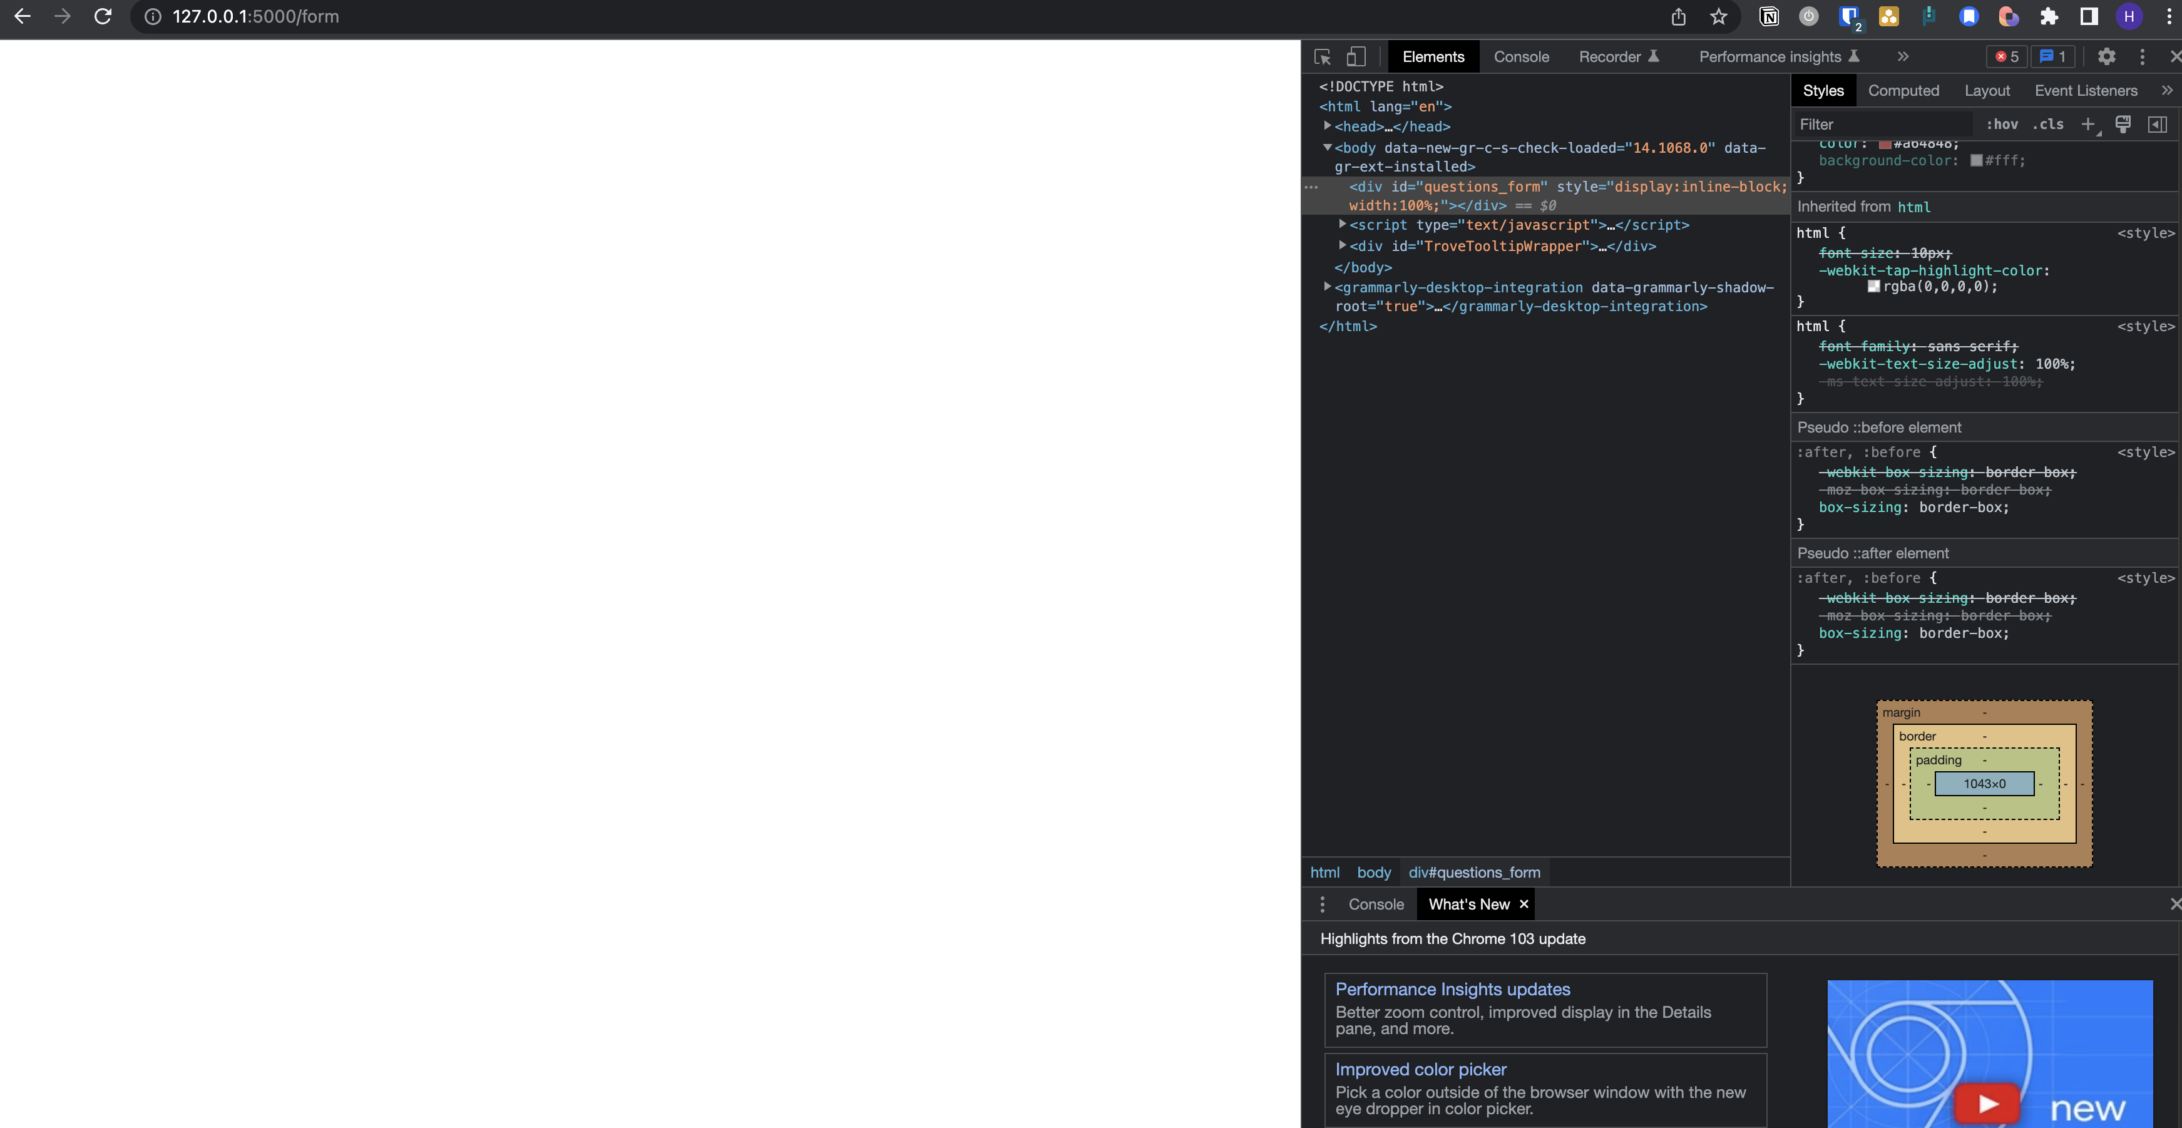Click the background-color #fff swatch

(1976, 161)
